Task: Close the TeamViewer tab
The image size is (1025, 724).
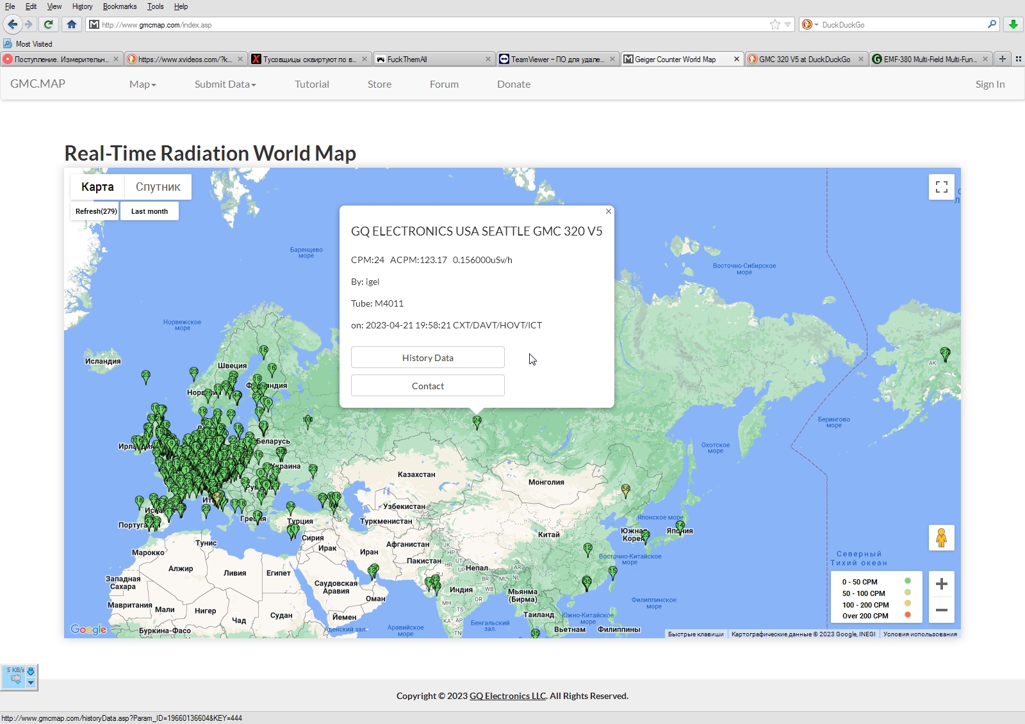Action: tap(612, 59)
